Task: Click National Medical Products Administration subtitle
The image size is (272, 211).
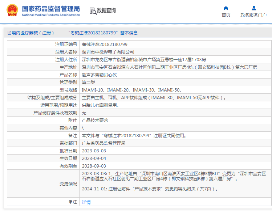Action: tap(51, 15)
